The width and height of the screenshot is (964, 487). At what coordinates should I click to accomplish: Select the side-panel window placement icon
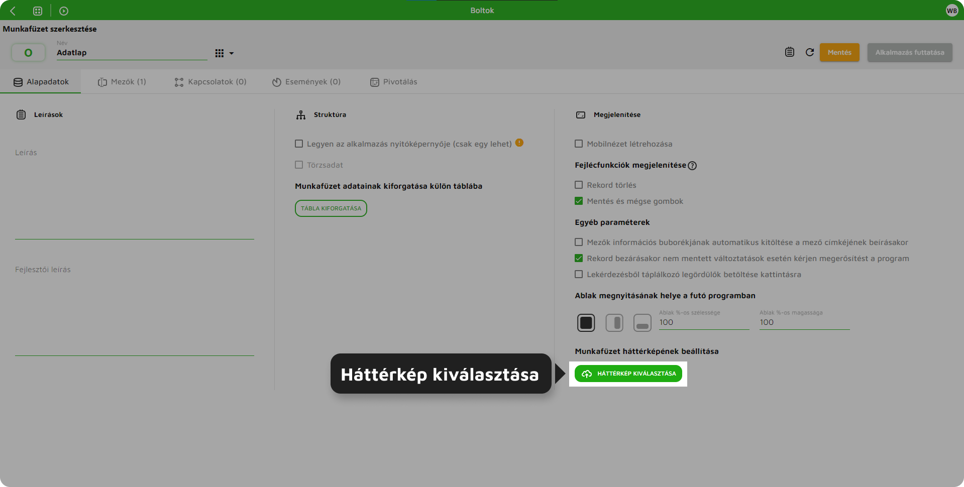tap(614, 323)
